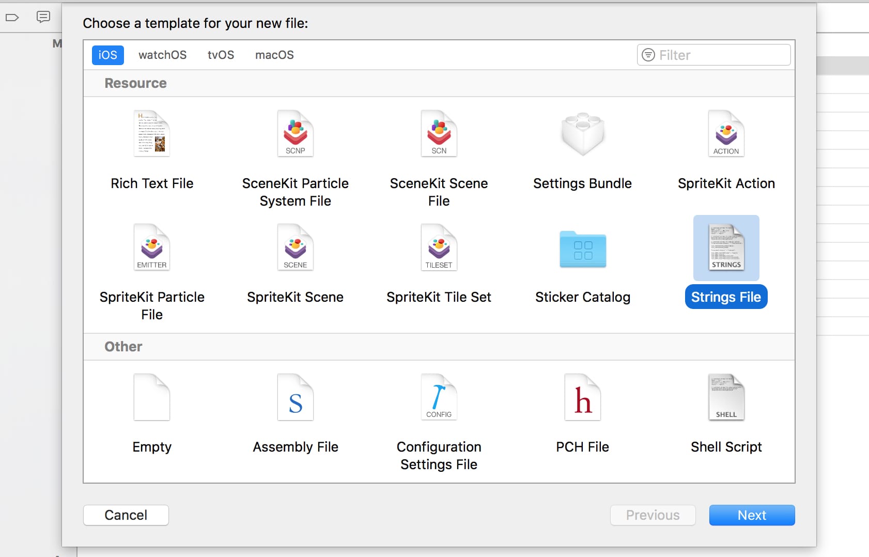Image resolution: width=869 pixels, height=557 pixels.
Task: Click the SpriteKit Action label
Action: pos(726,183)
